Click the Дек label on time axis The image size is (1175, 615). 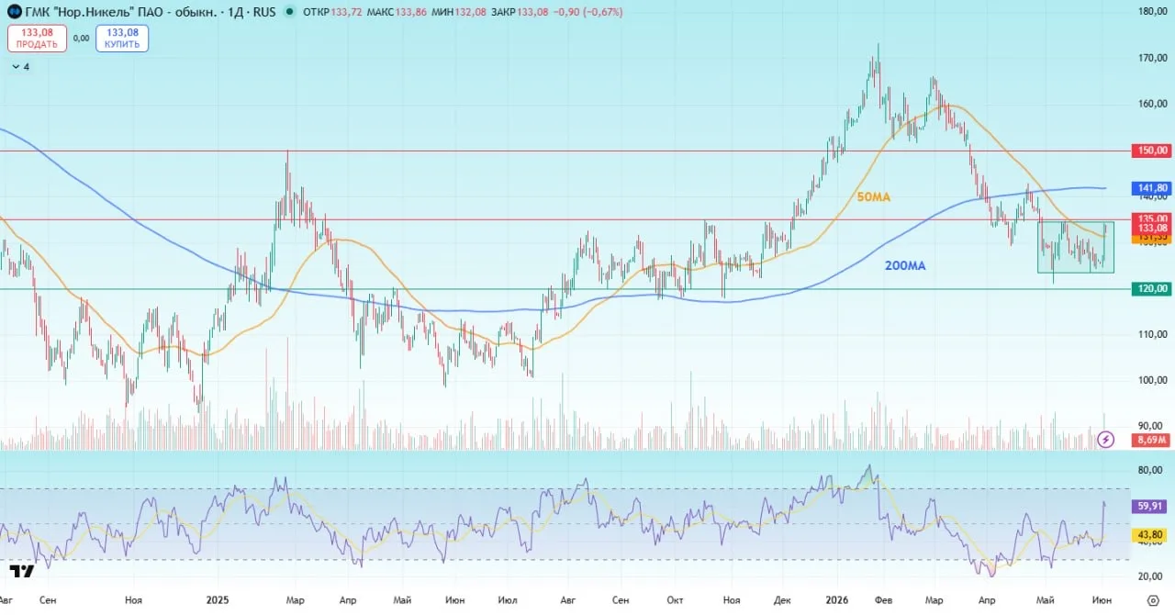click(x=782, y=599)
